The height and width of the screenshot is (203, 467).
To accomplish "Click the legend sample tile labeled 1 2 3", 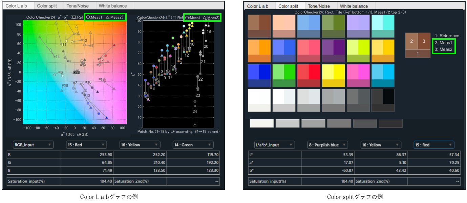I will [418, 45].
